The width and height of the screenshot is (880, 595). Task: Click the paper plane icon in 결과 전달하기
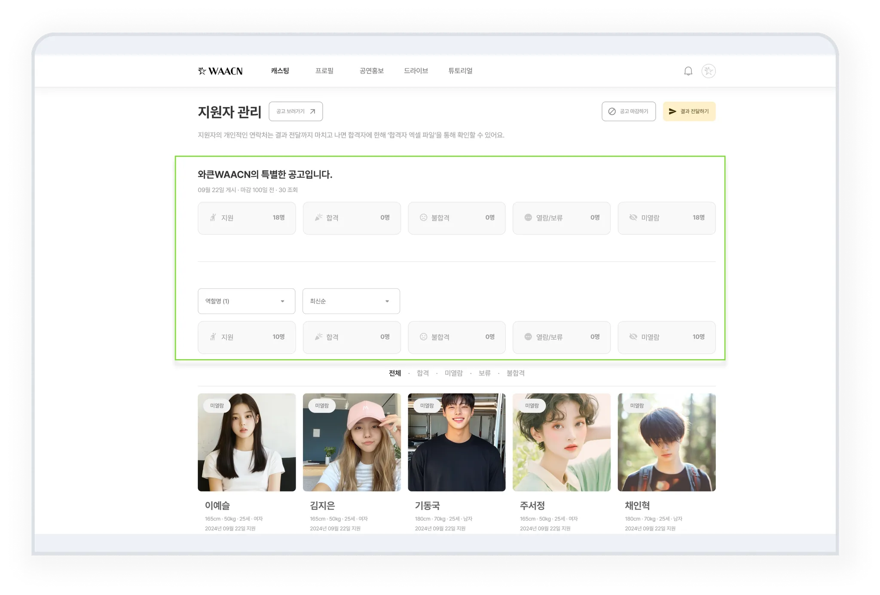pyautogui.click(x=672, y=111)
